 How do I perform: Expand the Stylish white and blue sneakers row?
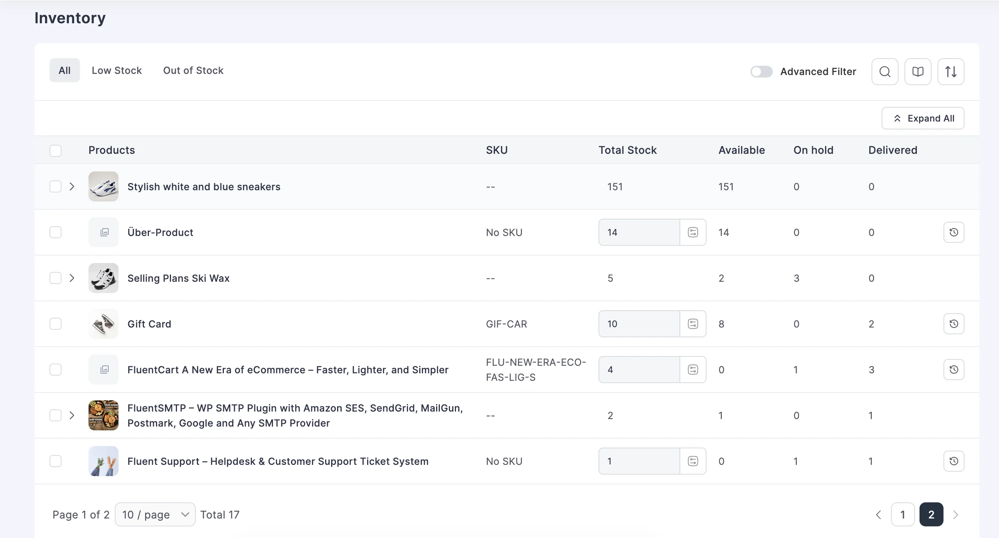pyautogui.click(x=72, y=186)
